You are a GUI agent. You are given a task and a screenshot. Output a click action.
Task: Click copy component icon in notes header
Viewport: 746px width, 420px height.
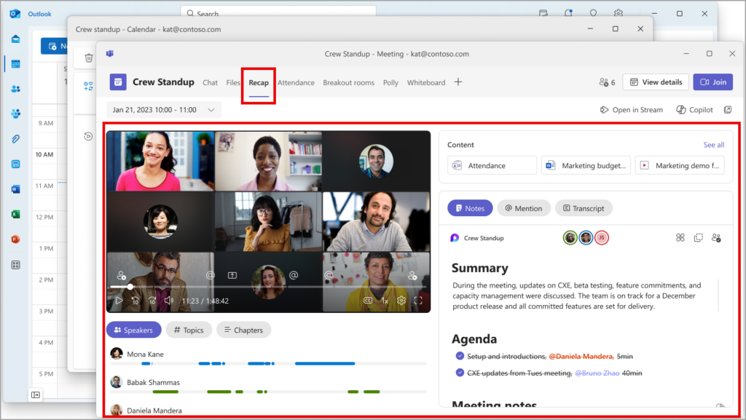point(699,237)
